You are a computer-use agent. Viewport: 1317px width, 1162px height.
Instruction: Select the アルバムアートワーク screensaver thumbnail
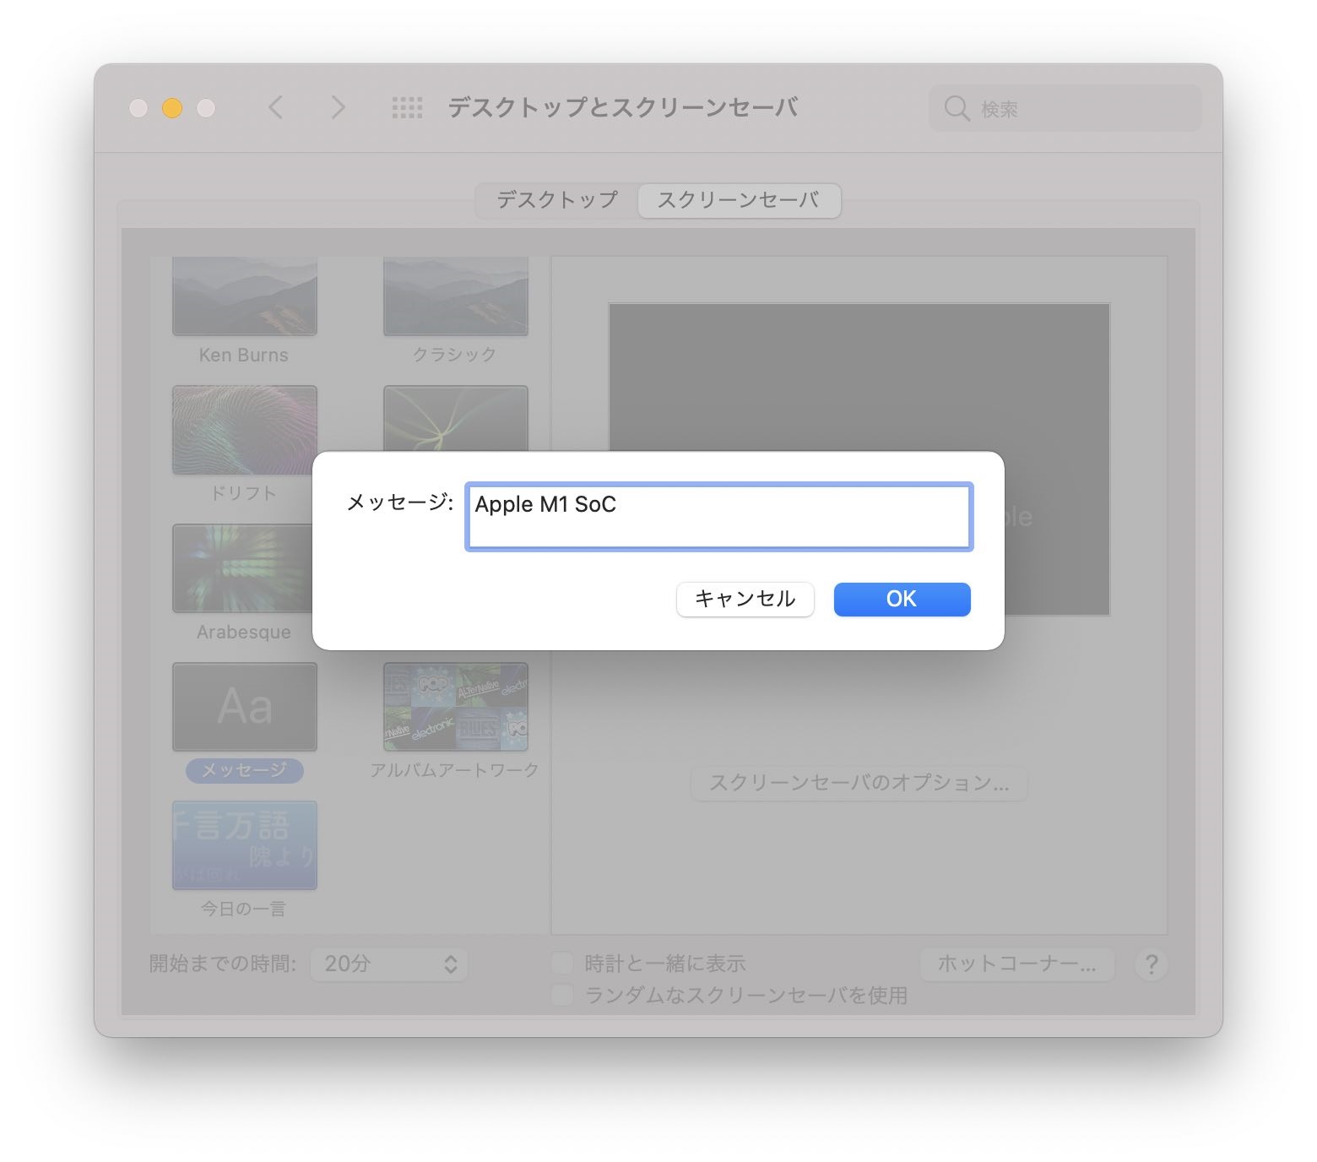(456, 707)
